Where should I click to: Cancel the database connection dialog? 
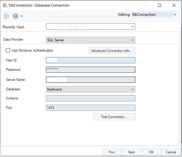click(171, 152)
